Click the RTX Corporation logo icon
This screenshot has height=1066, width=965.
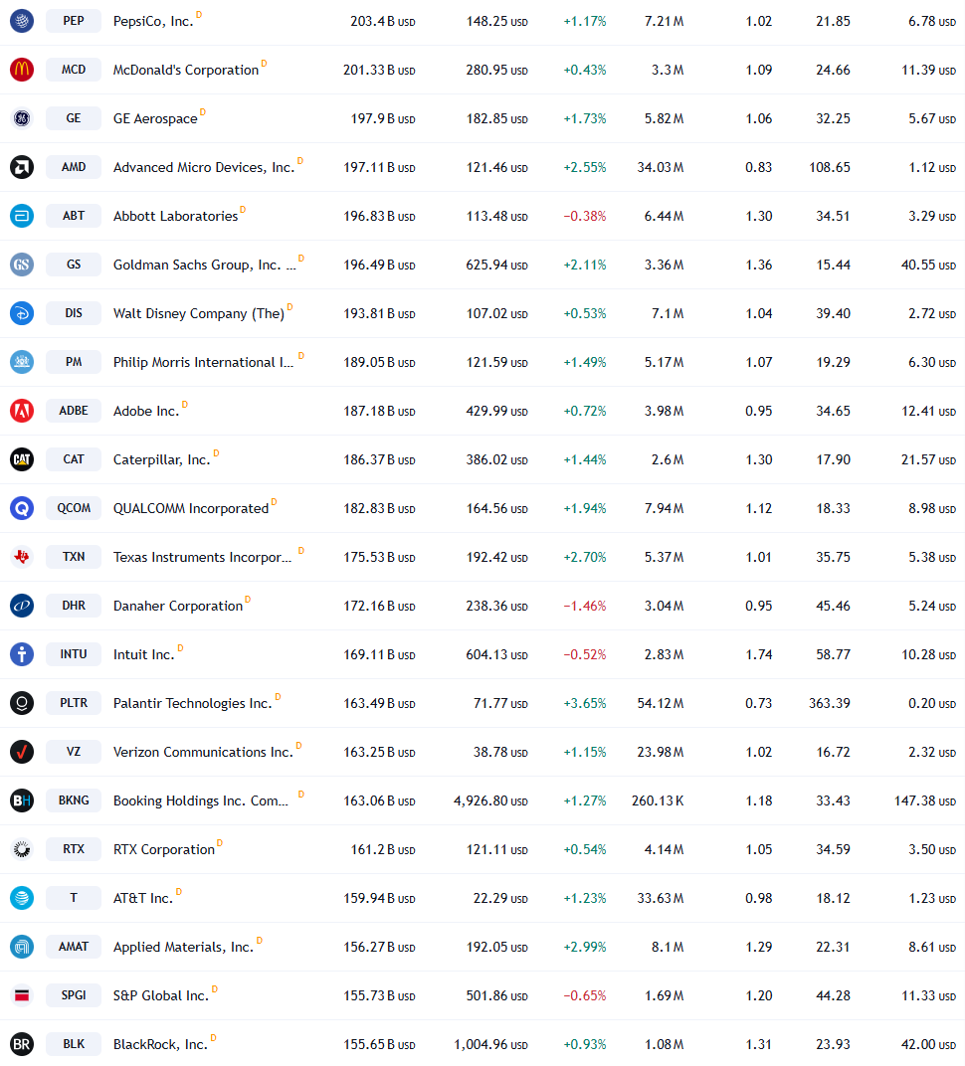(x=22, y=849)
